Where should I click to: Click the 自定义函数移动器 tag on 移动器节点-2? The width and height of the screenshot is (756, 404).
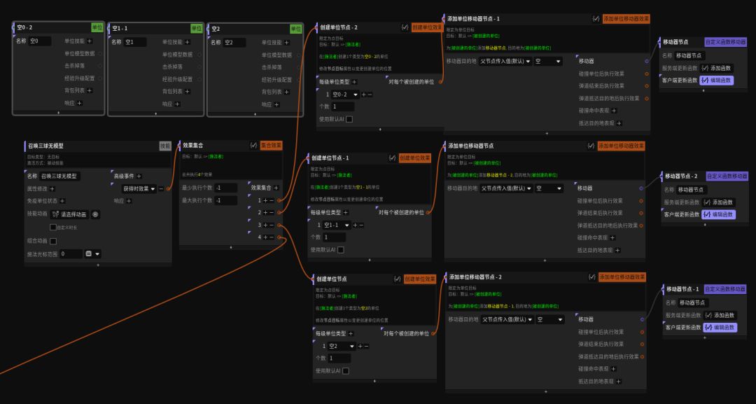(x=727, y=176)
